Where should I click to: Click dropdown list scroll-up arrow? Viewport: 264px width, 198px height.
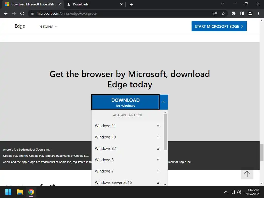click(165, 112)
